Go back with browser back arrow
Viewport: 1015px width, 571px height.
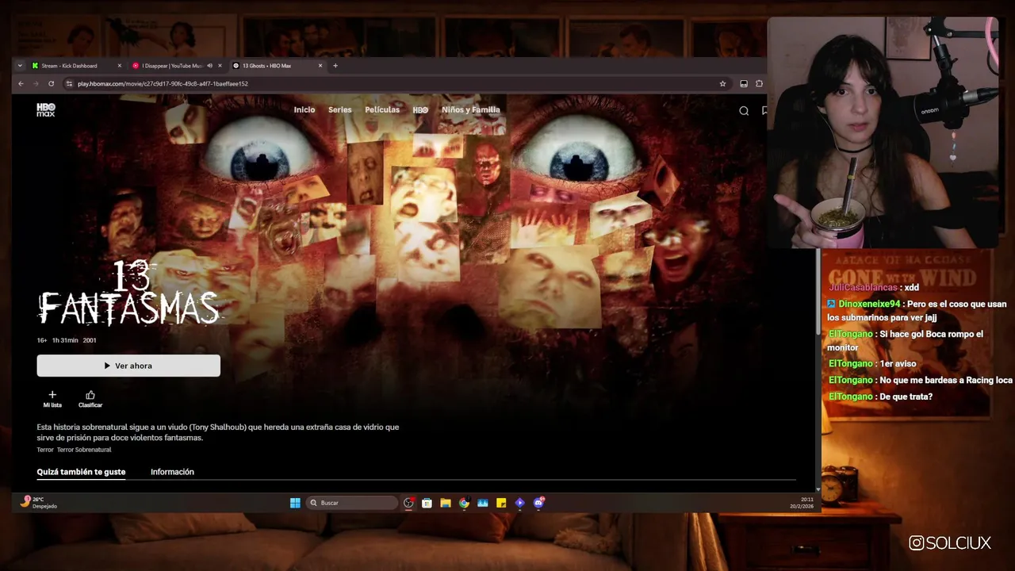[x=21, y=83]
